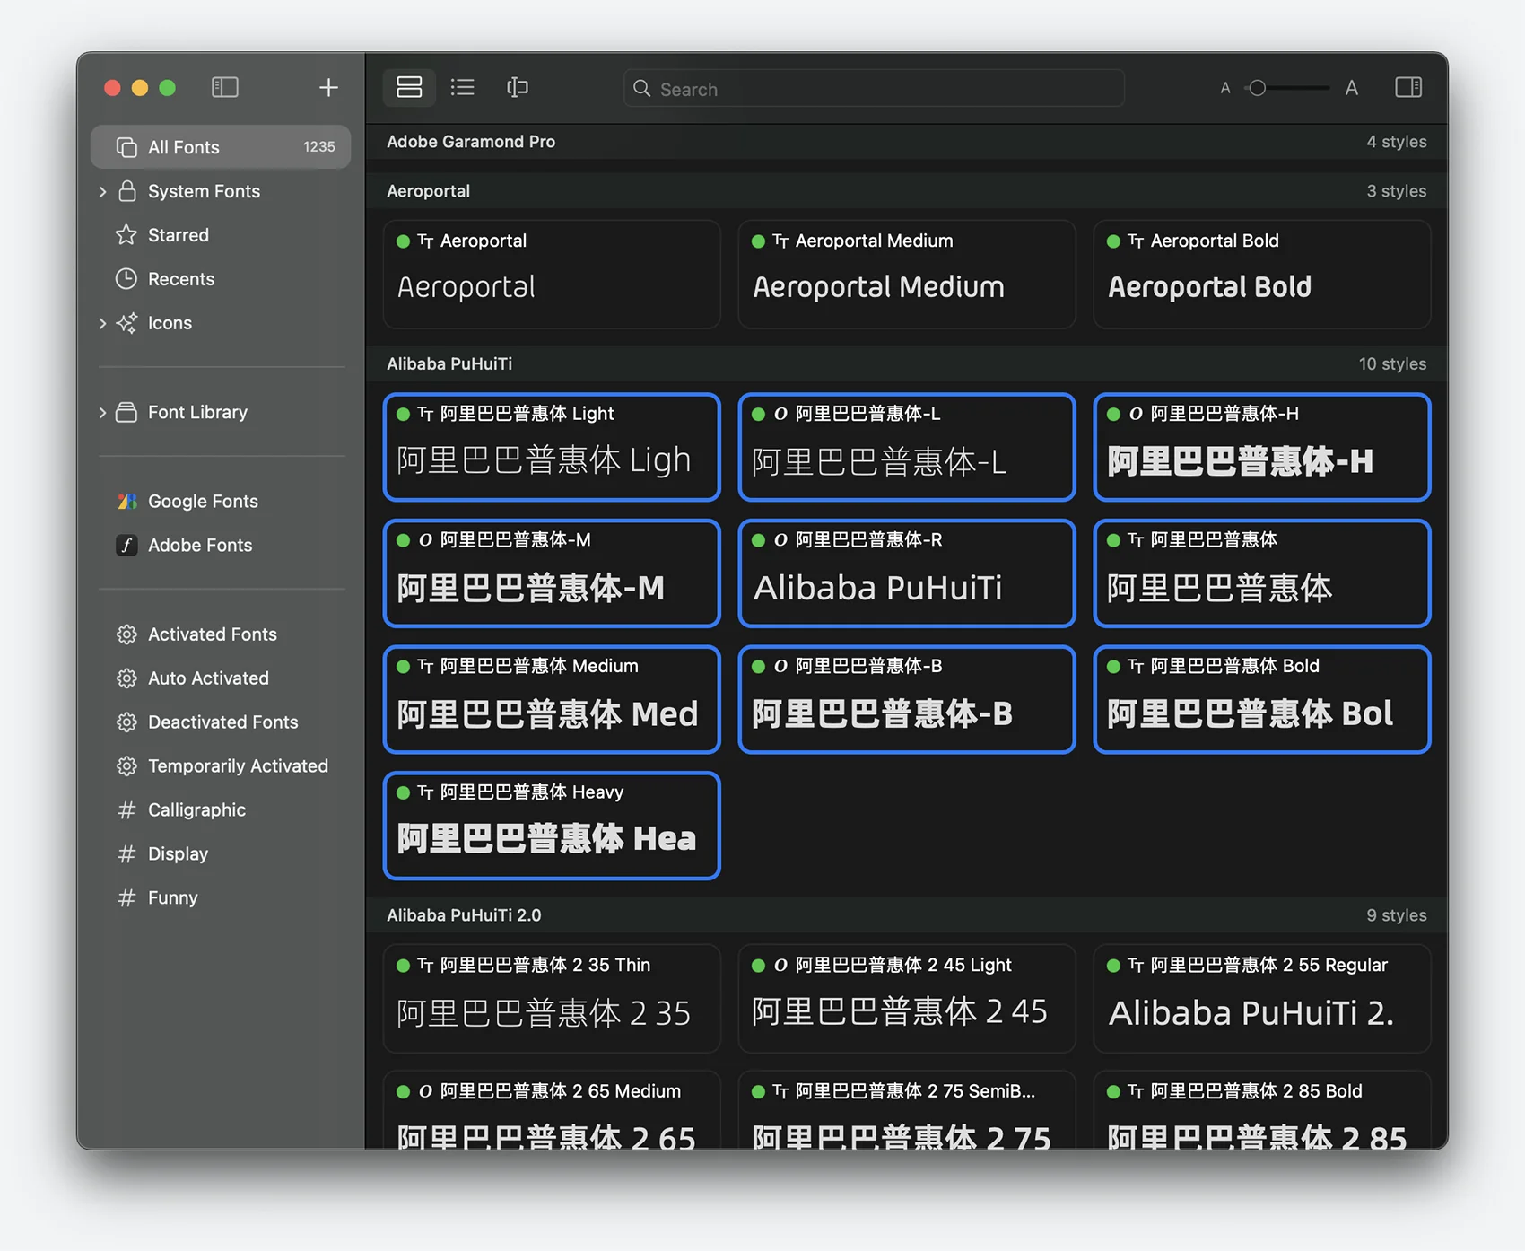Select the 阿里巴巴普惠体 2 45 Light card
1525x1251 pixels.
(906, 998)
